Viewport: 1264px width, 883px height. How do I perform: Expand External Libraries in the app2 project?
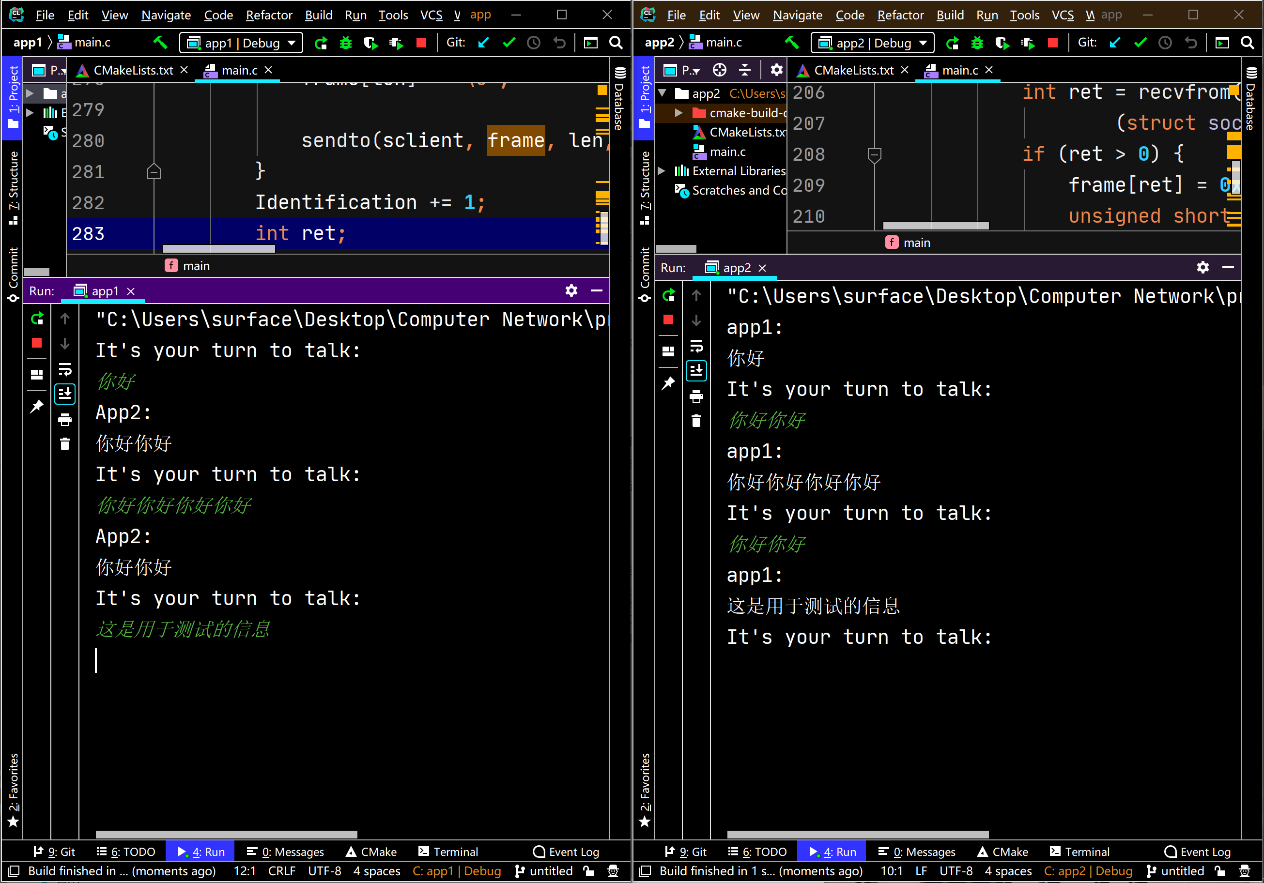click(663, 171)
